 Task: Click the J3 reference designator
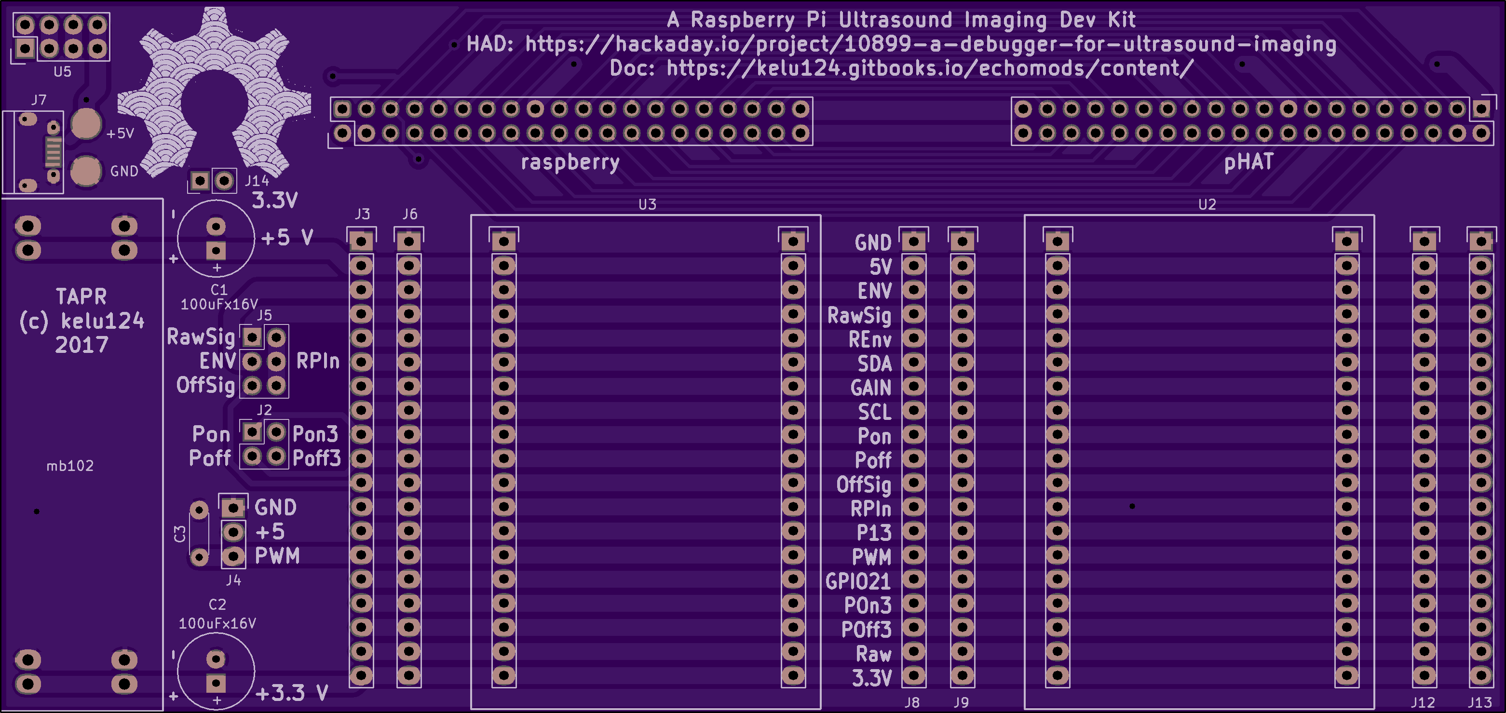point(363,214)
